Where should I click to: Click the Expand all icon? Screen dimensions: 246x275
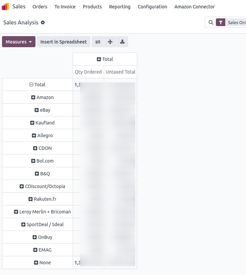(x=110, y=42)
